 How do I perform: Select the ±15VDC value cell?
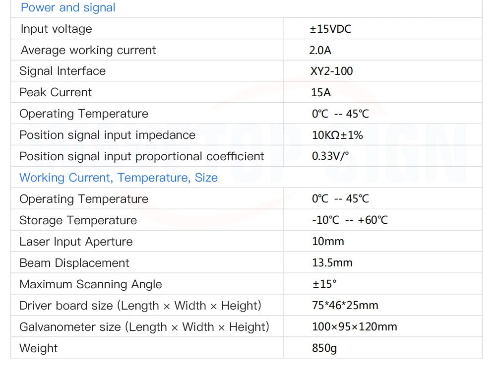pyautogui.click(x=330, y=29)
